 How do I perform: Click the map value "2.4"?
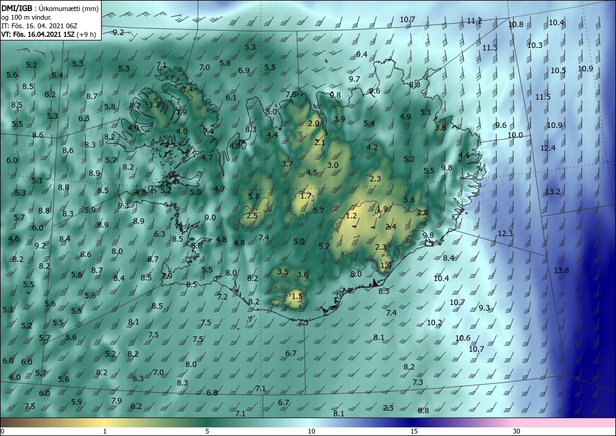[391, 227]
